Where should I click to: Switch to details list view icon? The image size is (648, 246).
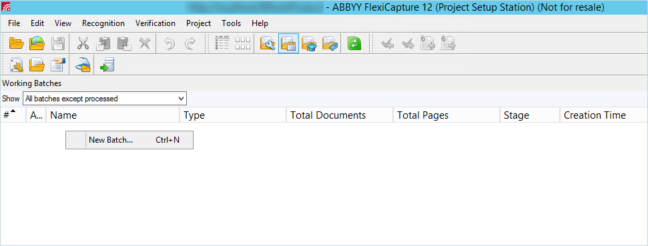222,43
